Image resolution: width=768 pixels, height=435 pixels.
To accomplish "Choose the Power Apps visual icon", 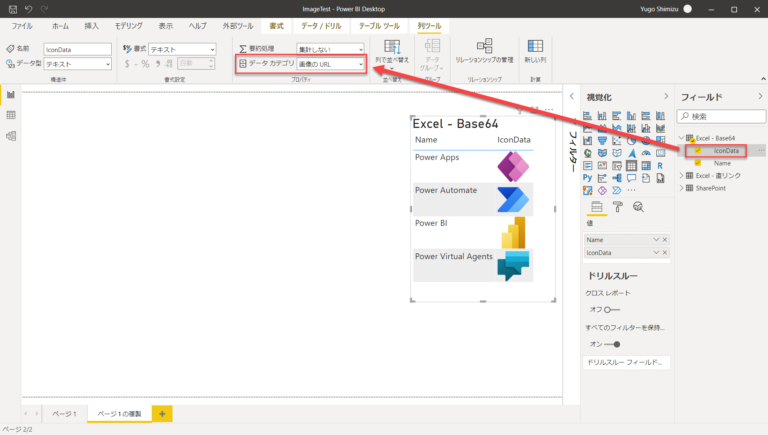I will click(x=602, y=190).
